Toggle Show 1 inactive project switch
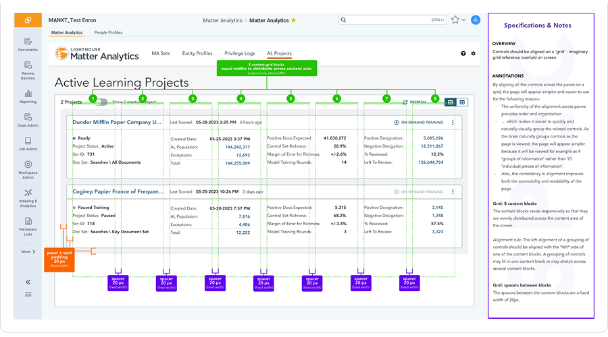The height and width of the screenshot is (337, 608). coord(101,102)
